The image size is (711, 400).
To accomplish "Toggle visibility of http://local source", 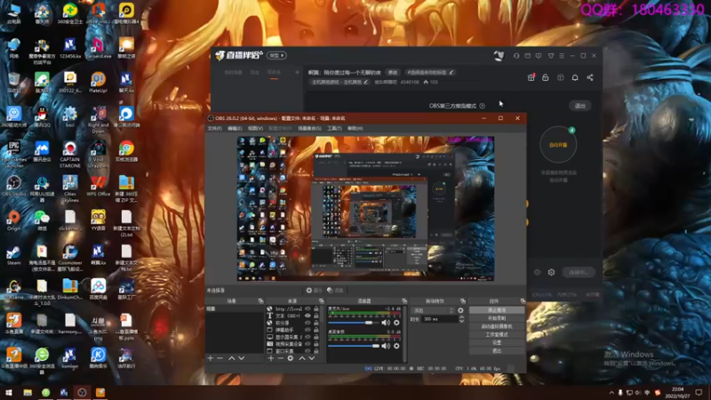I will coord(308,308).
